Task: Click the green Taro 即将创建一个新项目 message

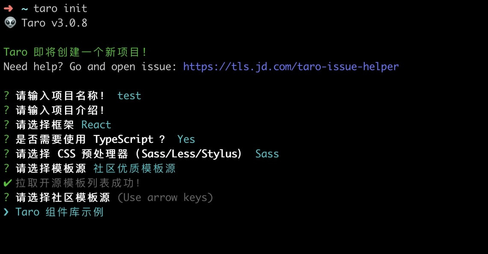Action: (75, 52)
